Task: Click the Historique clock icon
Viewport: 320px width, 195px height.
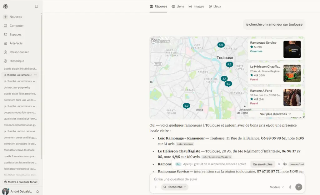Action: (6, 61)
